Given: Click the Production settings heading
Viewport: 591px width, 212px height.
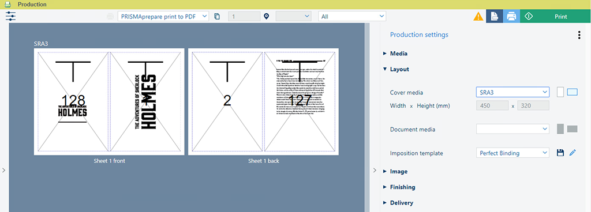Looking at the screenshot, I should click(x=419, y=35).
